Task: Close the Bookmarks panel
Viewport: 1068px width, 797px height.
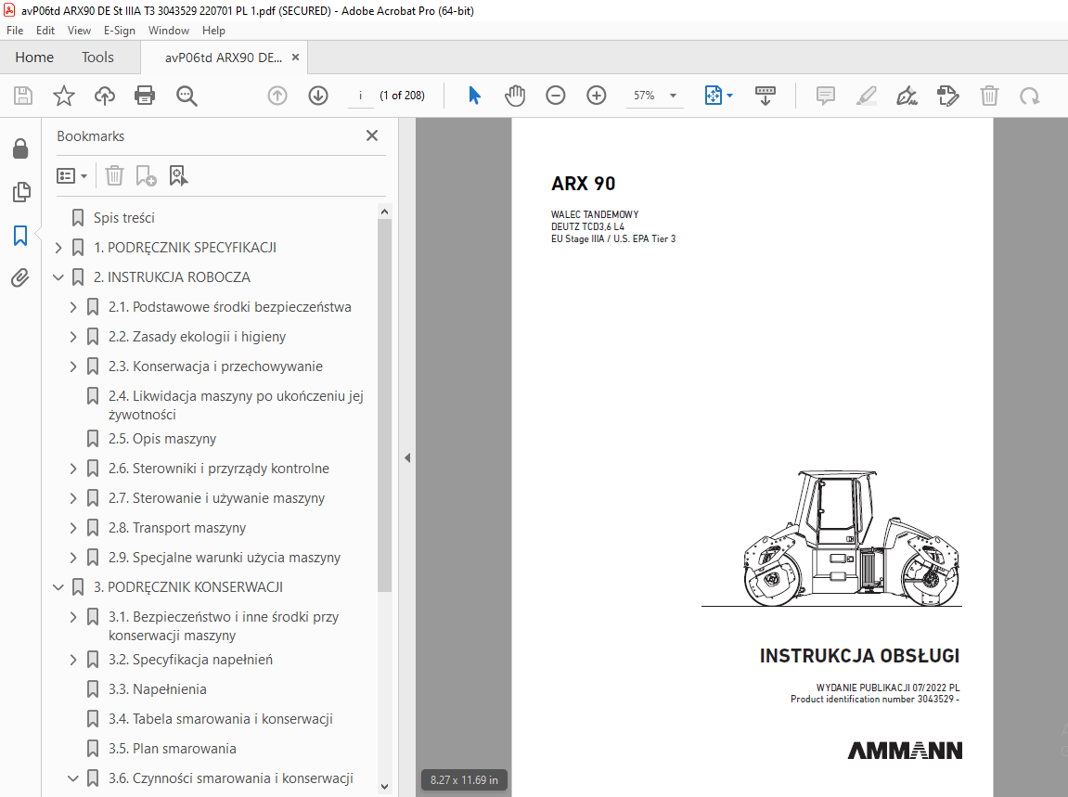Action: (372, 135)
